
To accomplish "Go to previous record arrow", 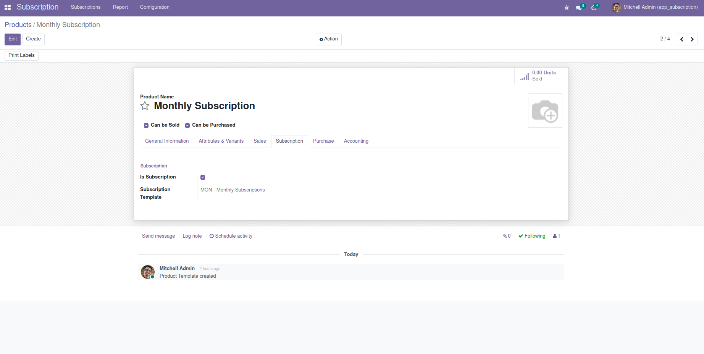I will [x=681, y=39].
